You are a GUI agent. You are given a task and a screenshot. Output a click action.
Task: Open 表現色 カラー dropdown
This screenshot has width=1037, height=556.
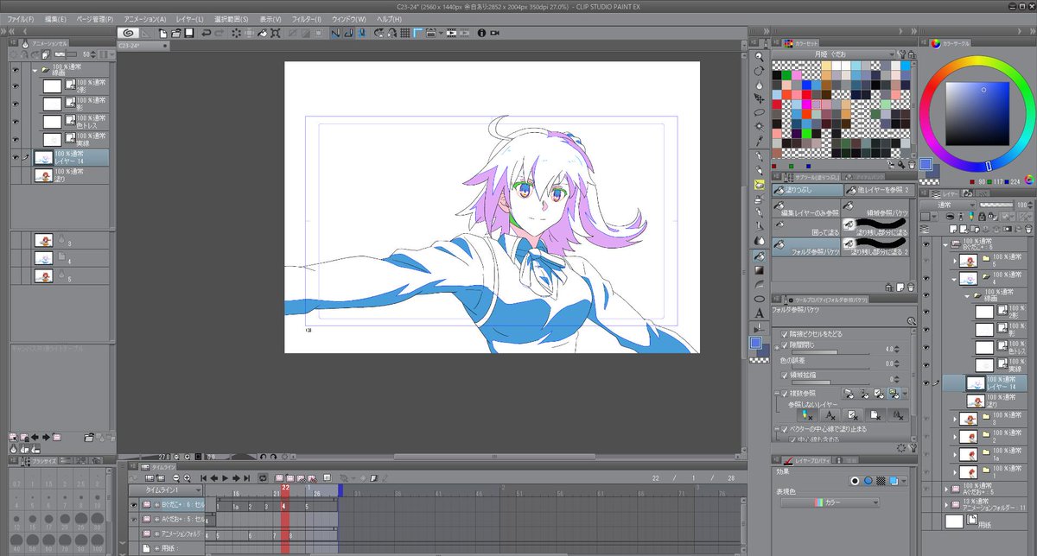click(x=830, y=502)
